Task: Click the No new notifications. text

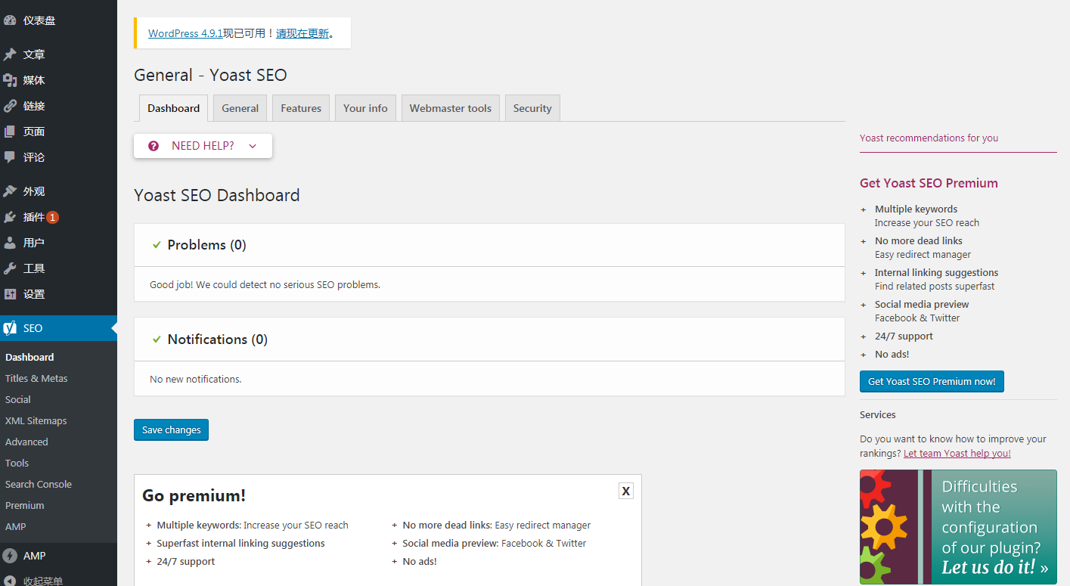Action: click(x=196, y=379)
